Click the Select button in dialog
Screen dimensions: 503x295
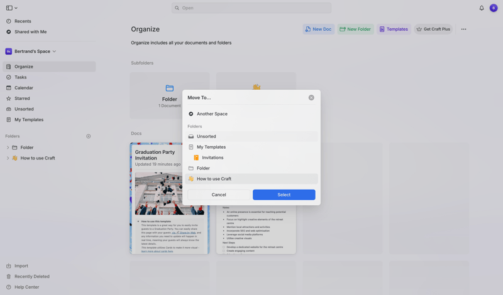coord(284,195)
